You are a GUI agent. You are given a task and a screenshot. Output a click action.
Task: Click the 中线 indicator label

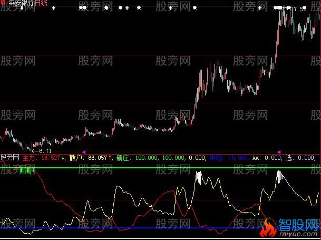216,158
